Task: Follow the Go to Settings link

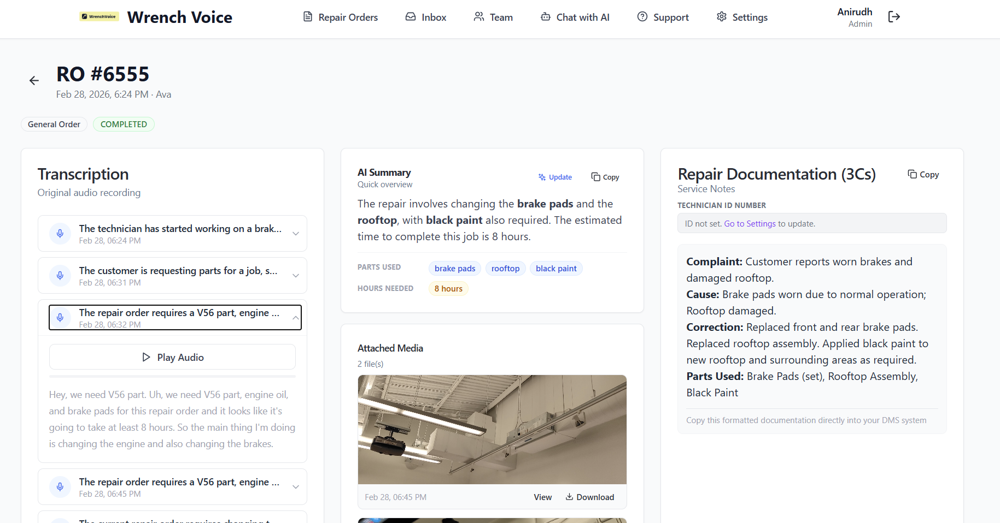Action: pyautogui.click(x=750, y=224)
